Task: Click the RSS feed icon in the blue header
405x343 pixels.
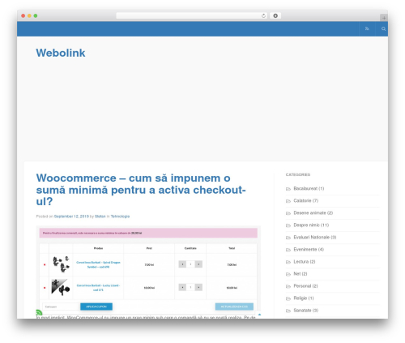Action: click(x=367, y=28)
